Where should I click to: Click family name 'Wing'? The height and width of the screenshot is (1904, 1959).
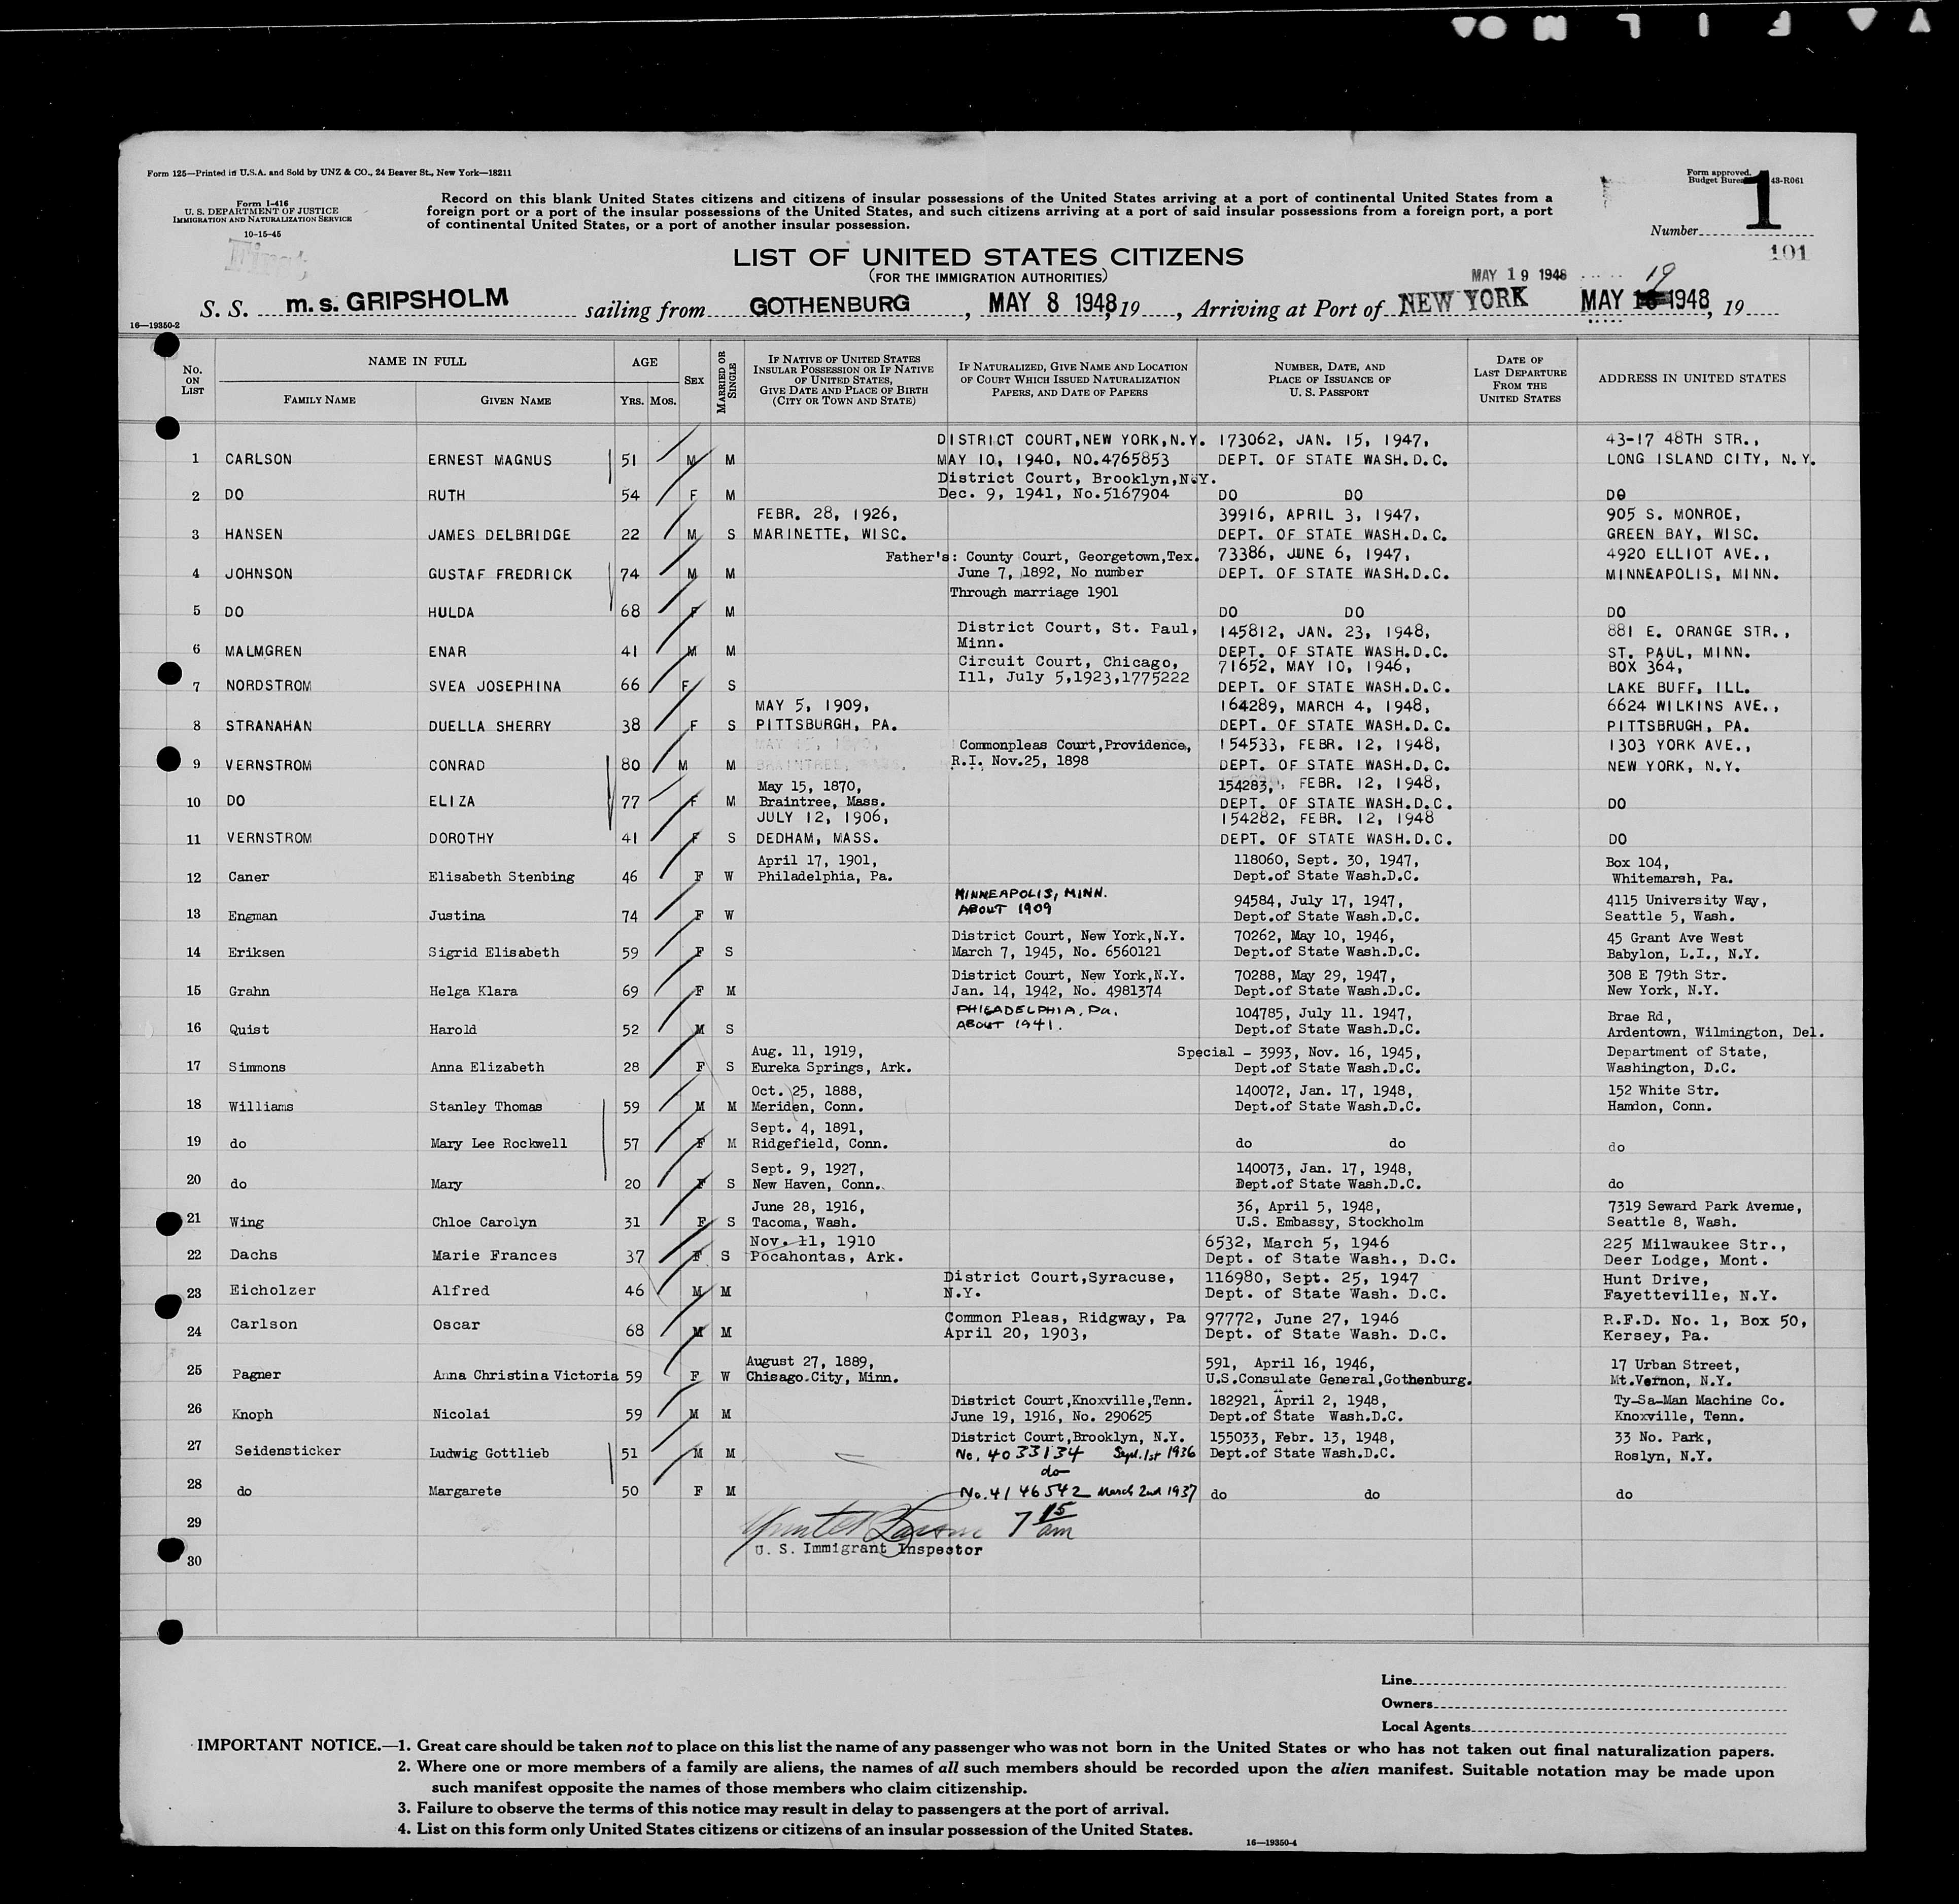click(246, 1222)
